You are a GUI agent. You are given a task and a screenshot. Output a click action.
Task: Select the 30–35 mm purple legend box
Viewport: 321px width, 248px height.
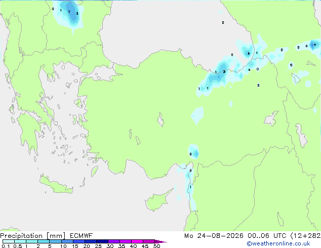click(114, 241)
